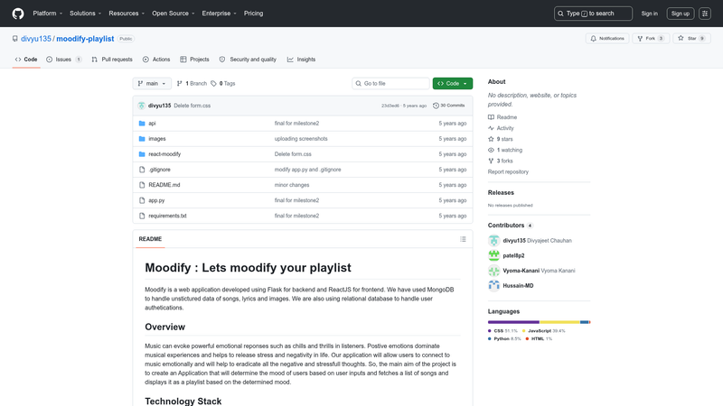Go to the Pricing page
The width and height of the screenshot is (723, 406).
pyautogui.click(x=254, y=14)
